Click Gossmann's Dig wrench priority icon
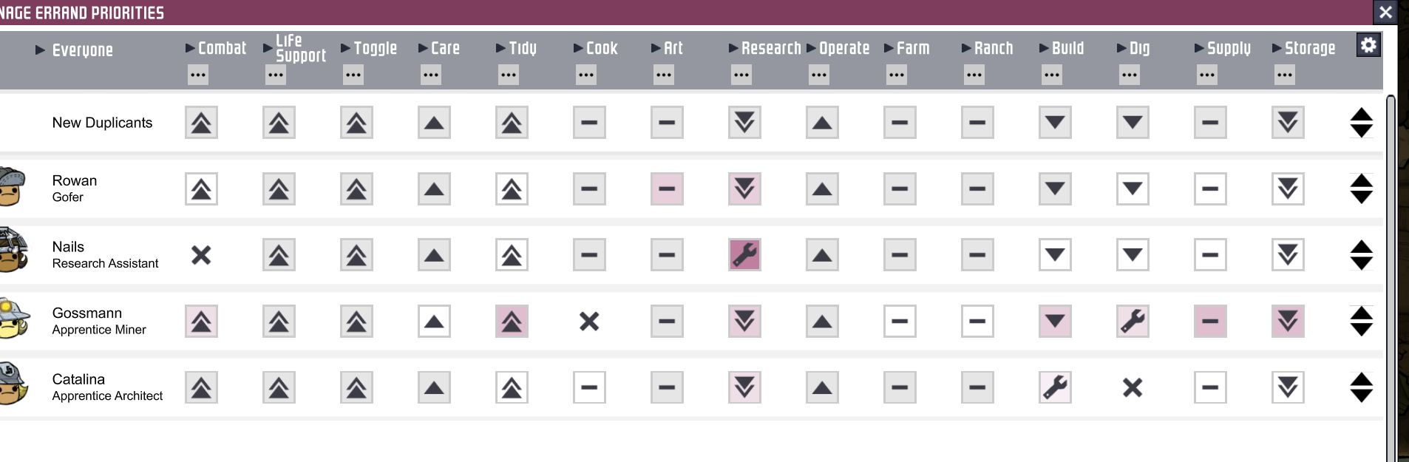The image size is (1409, 462). [1133, 322]
